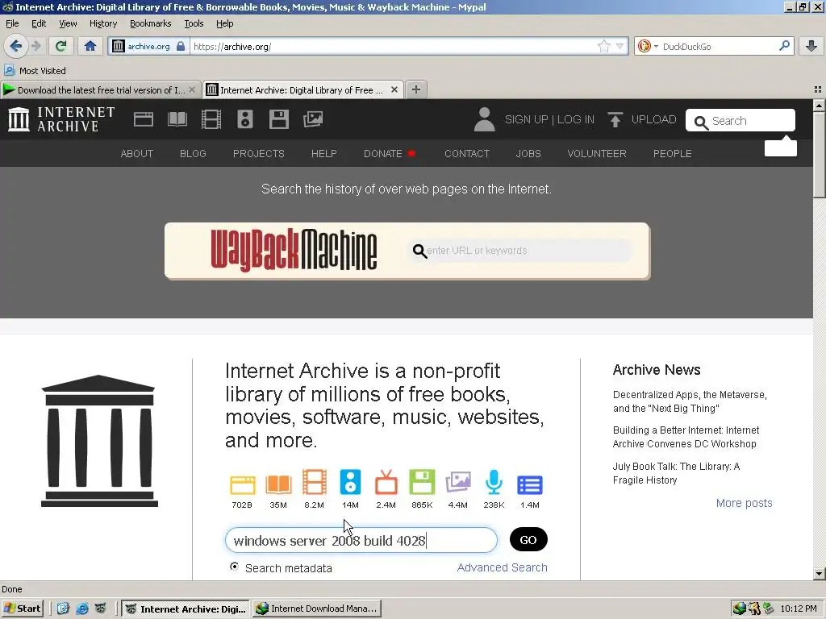
Task: Open the Internet Archive logo in header
Action: (61, 119)
